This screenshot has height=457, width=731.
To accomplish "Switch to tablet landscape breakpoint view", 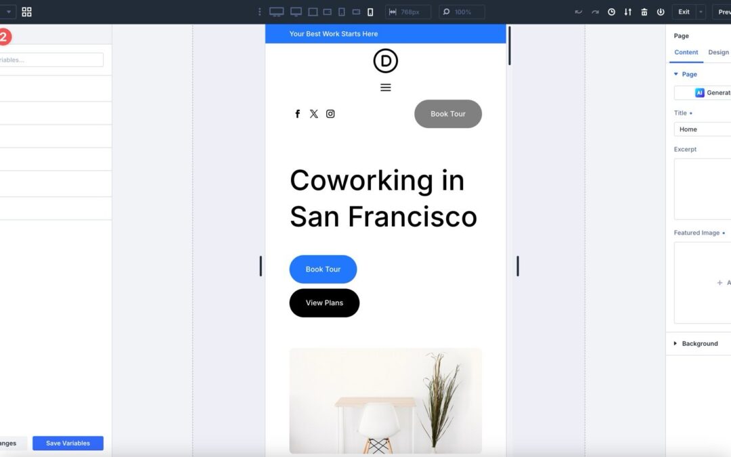I will click(x=313, y=12).
